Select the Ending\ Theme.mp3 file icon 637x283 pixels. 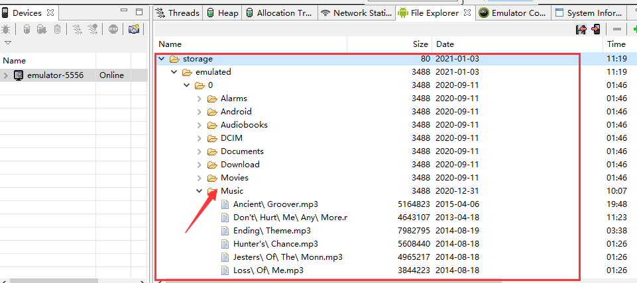(x=225, y=231)
